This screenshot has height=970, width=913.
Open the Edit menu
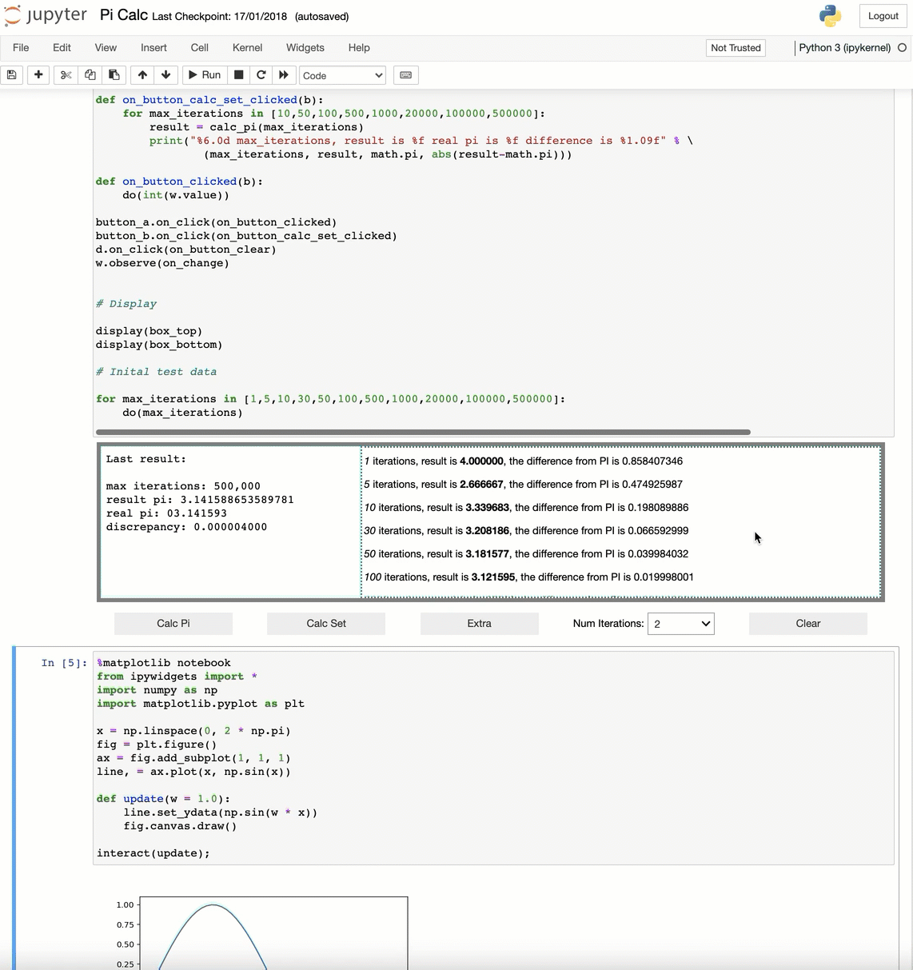[x=62, y=48]
